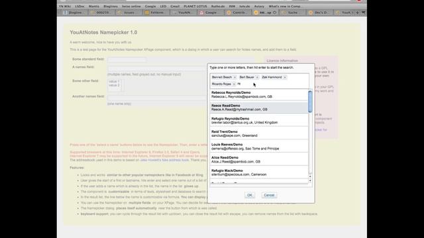Viewport: 424px width, 238px height.
Task: Open the Gmail bookmark
Action: [x=175, y=6]
